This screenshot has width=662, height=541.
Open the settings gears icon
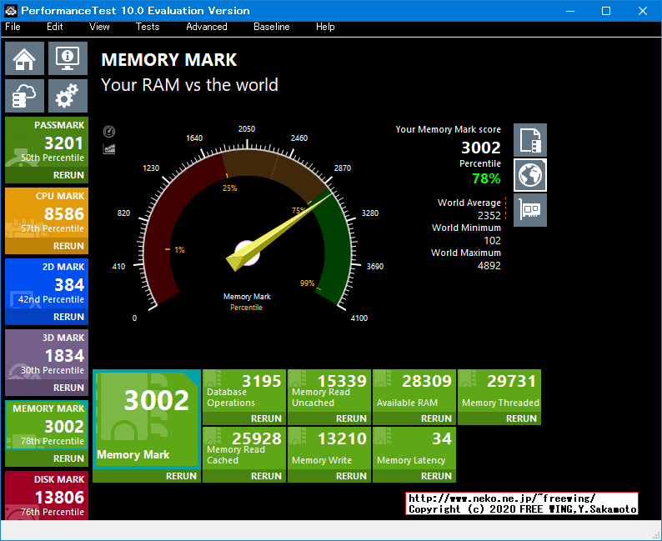click(68, 97)
